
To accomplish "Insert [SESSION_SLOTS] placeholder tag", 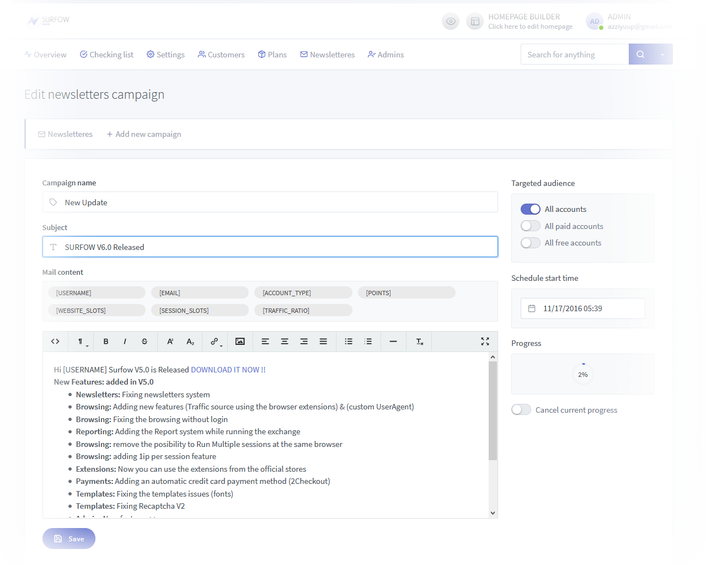I will coord(200,311).
